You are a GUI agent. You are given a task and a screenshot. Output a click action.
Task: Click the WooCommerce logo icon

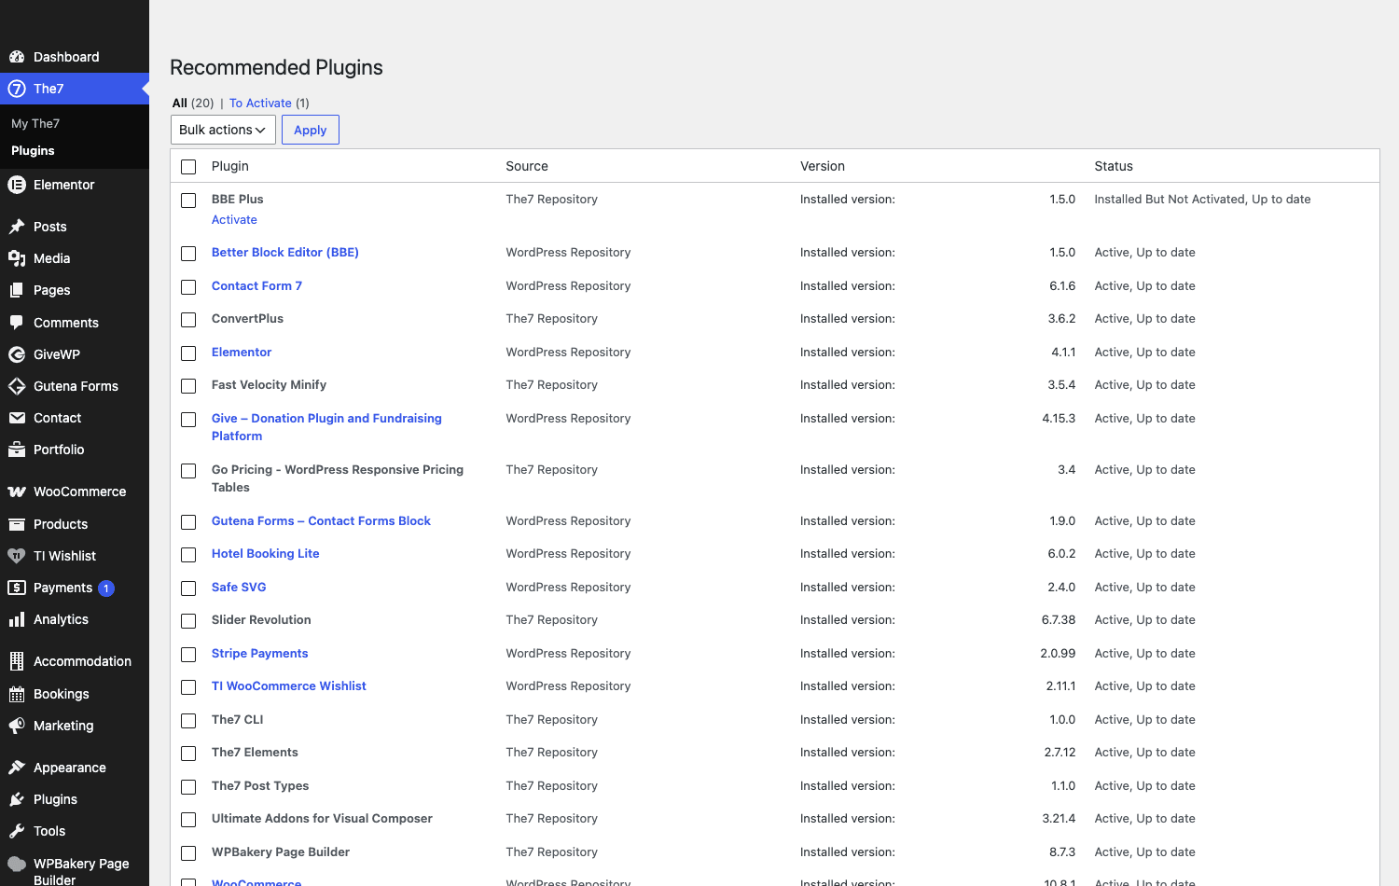17,491
